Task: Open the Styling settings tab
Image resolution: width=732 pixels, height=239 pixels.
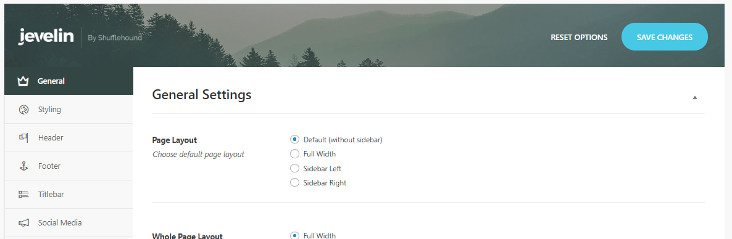Action: coord(69,110)
